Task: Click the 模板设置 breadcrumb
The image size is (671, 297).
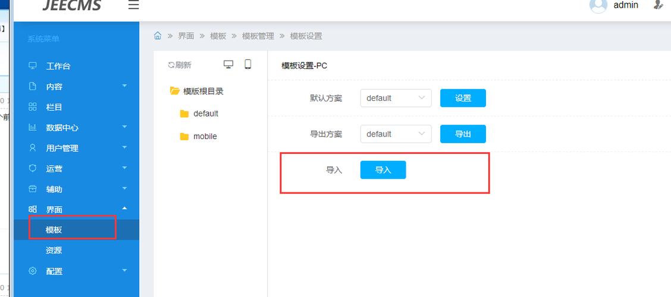Action: click(x=306, y=36)
